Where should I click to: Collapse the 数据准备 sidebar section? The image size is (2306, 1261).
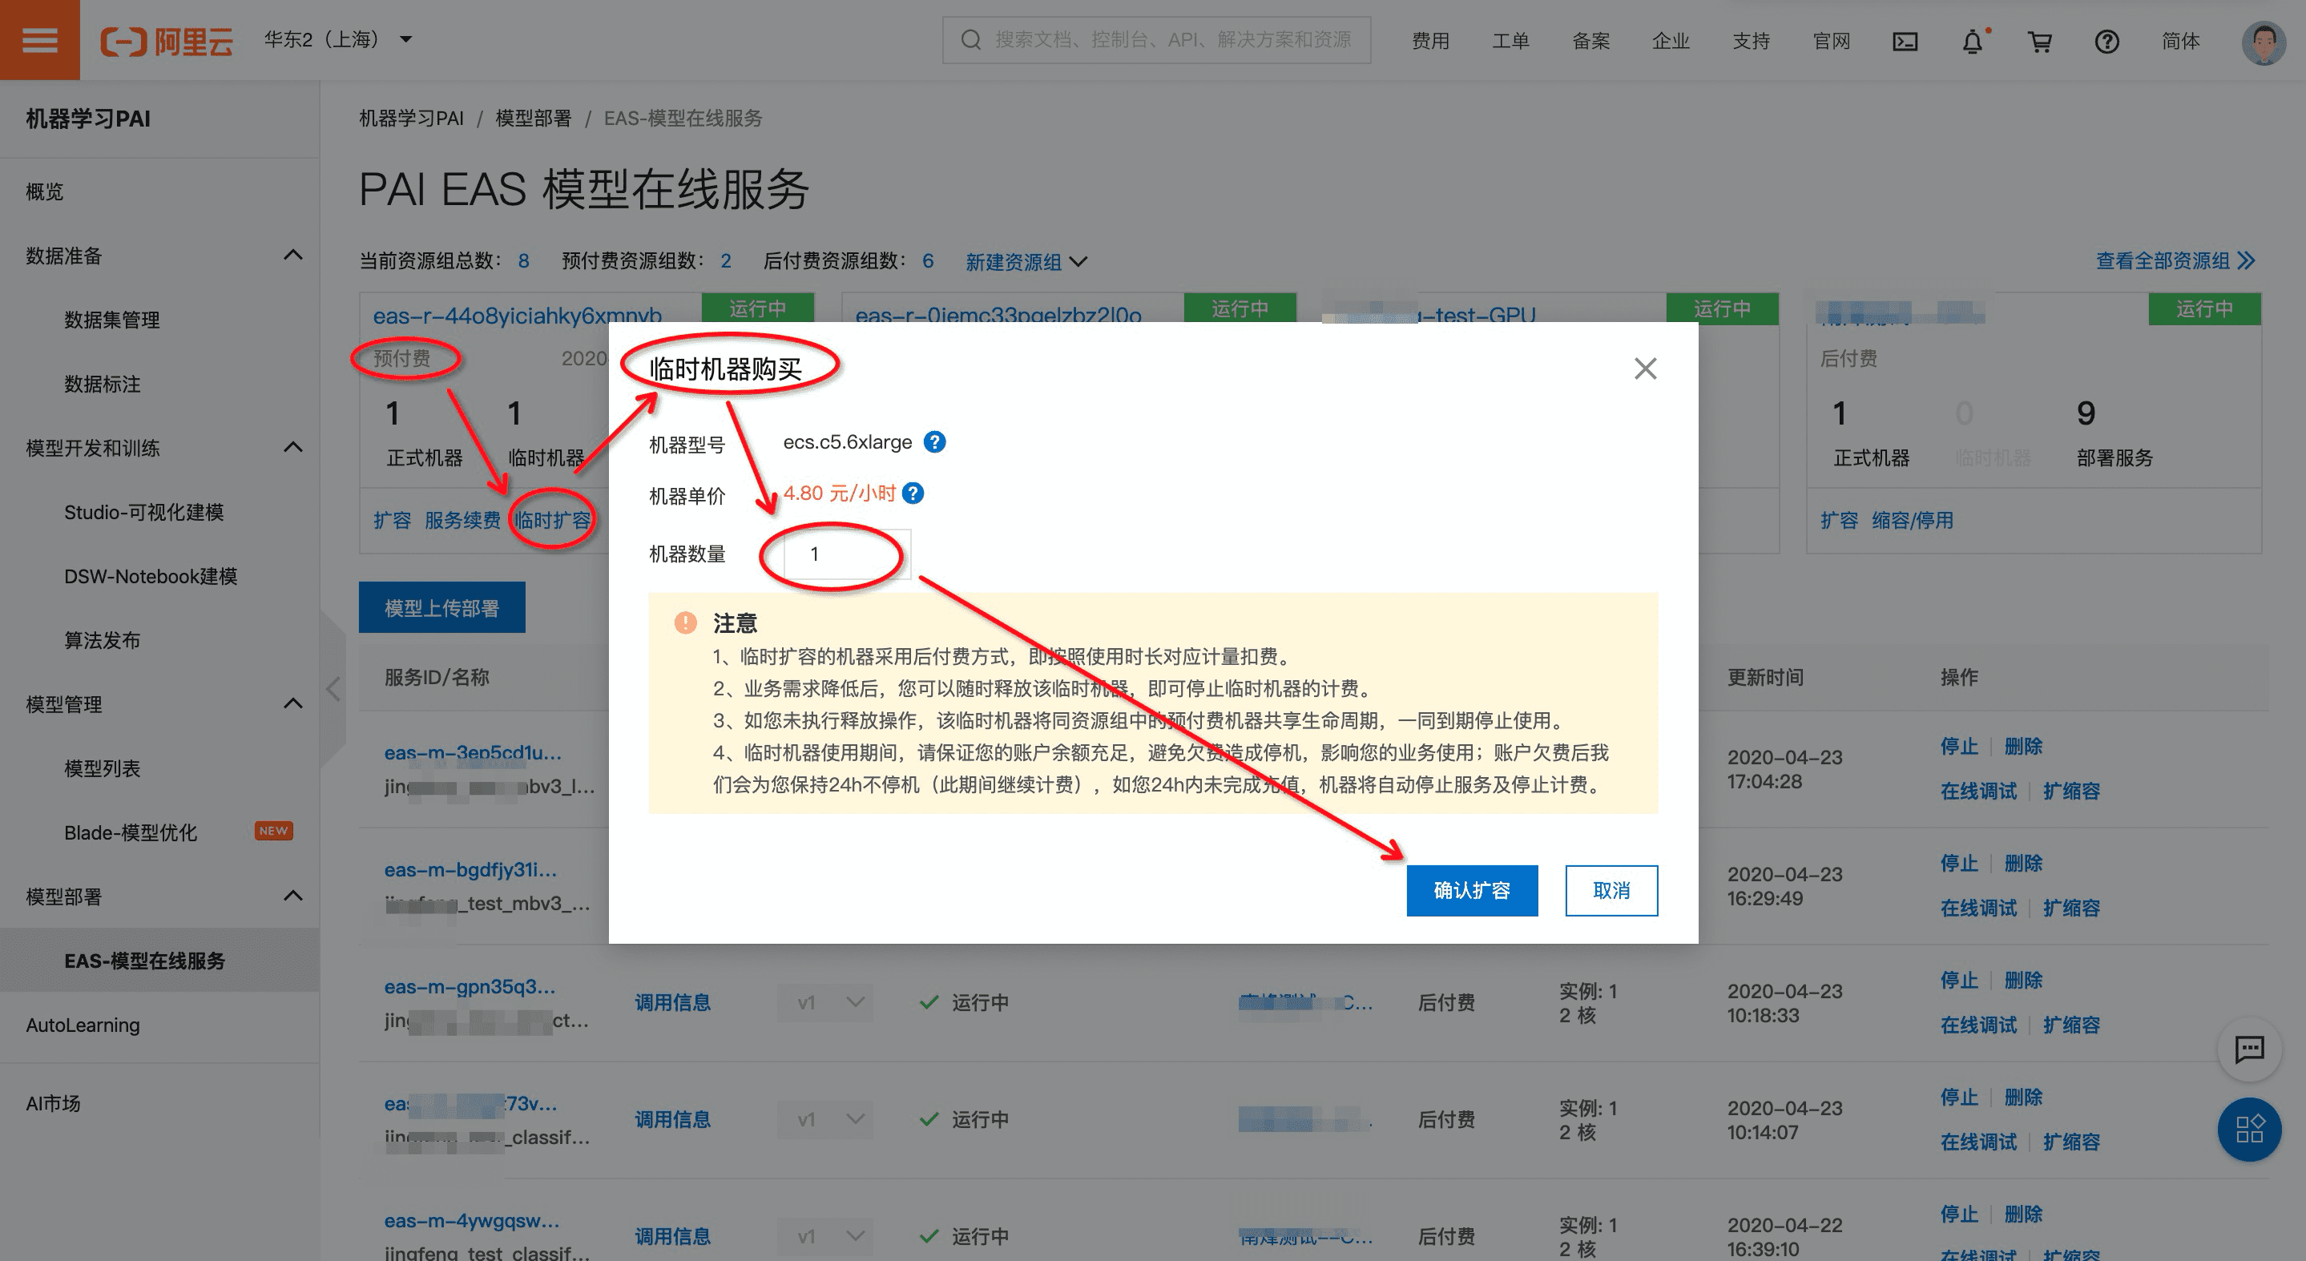tap(292, 256)
